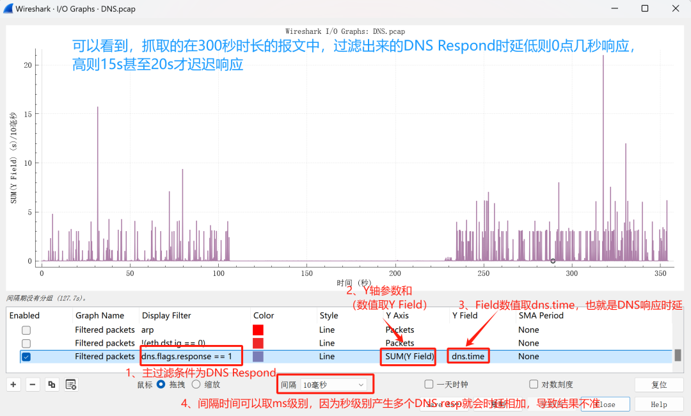
Task: Select the 拖拽 mouse mode radio button
Action: (x=161, y=384)
